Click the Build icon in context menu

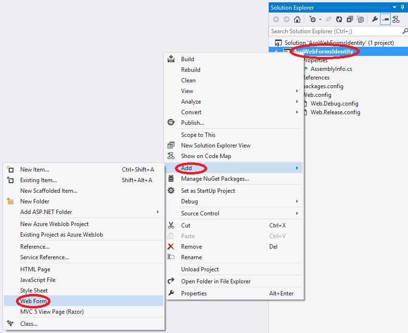click(171, 59)
